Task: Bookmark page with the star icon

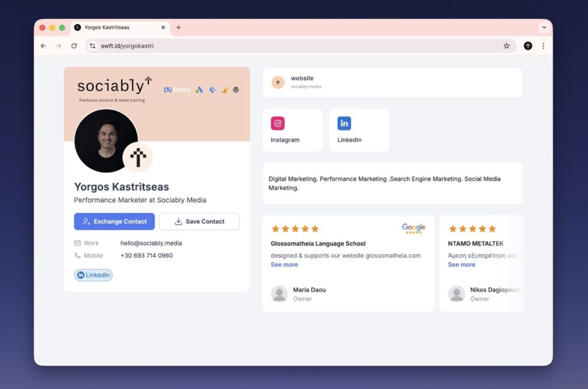Action: [506, 46]
